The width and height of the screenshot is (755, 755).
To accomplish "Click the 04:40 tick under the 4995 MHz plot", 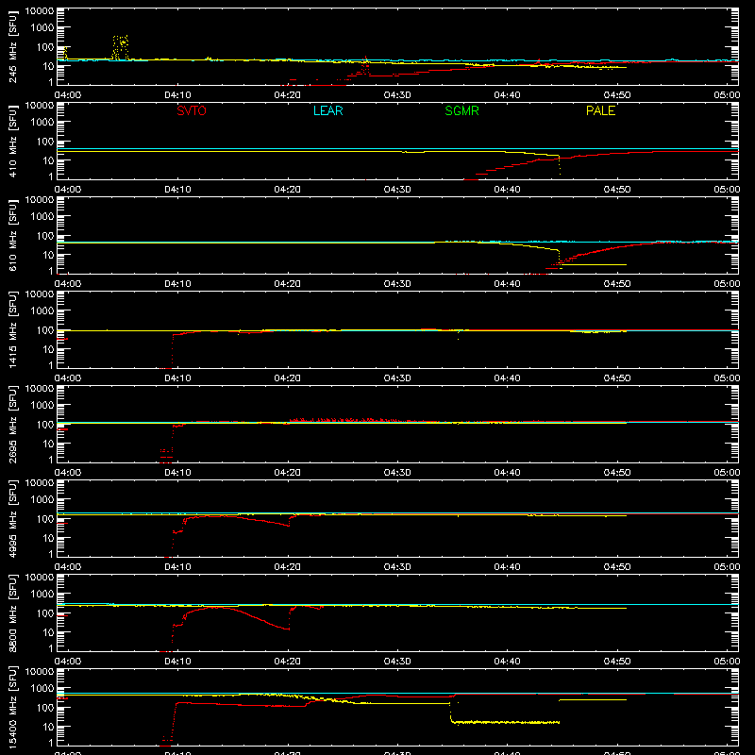I will (x=507, y=567).
